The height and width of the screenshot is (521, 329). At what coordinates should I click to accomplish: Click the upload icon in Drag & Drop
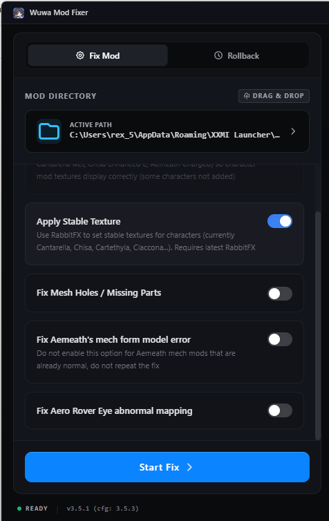[x=247, y=96]
